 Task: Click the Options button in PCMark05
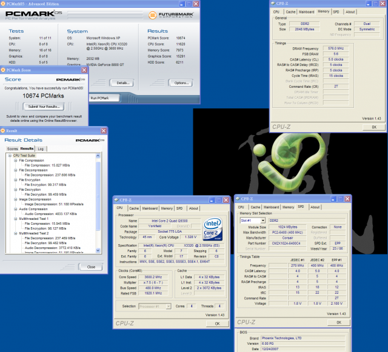click(181, 83)
